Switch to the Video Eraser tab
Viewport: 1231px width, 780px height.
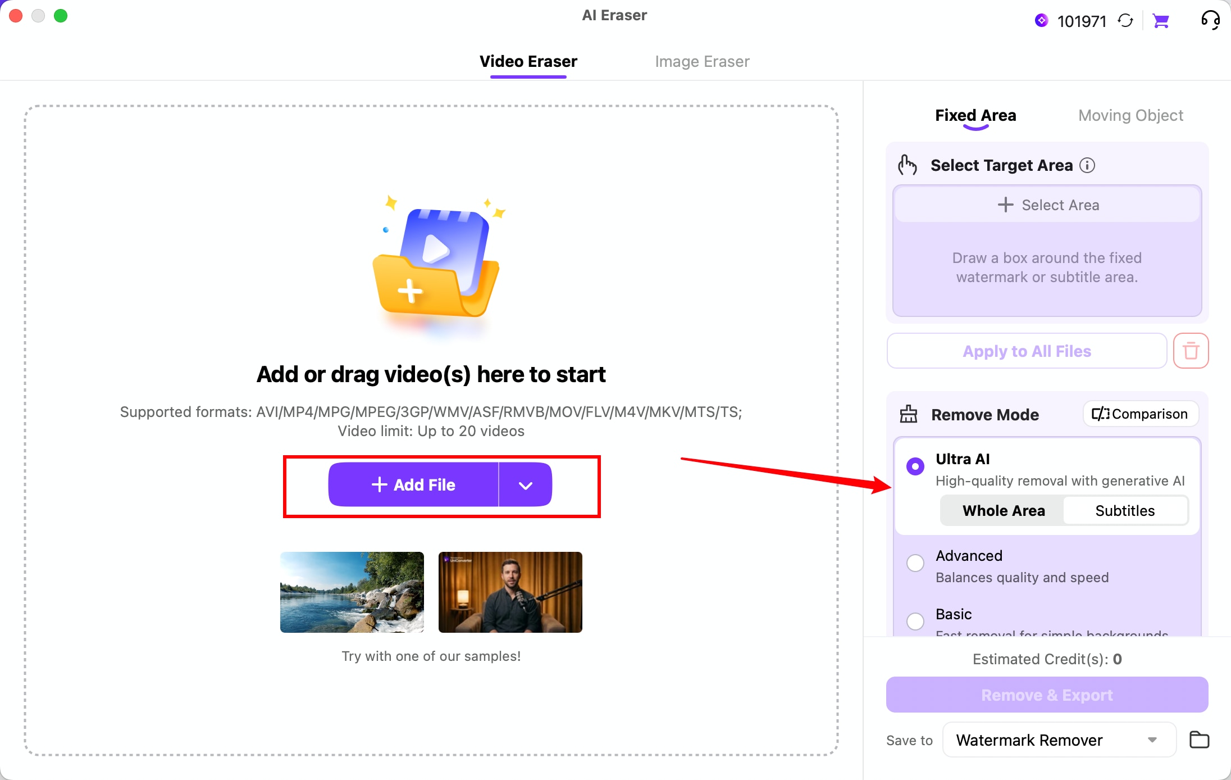[528, 61]
